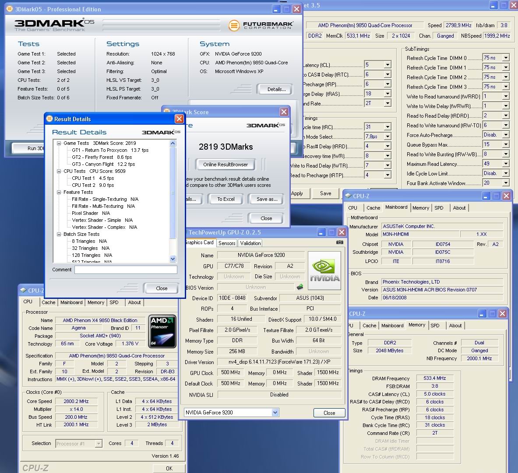
Task: Open the Memory tab in bottom-left CPU-Z
Action: click(x=96, y=303)
